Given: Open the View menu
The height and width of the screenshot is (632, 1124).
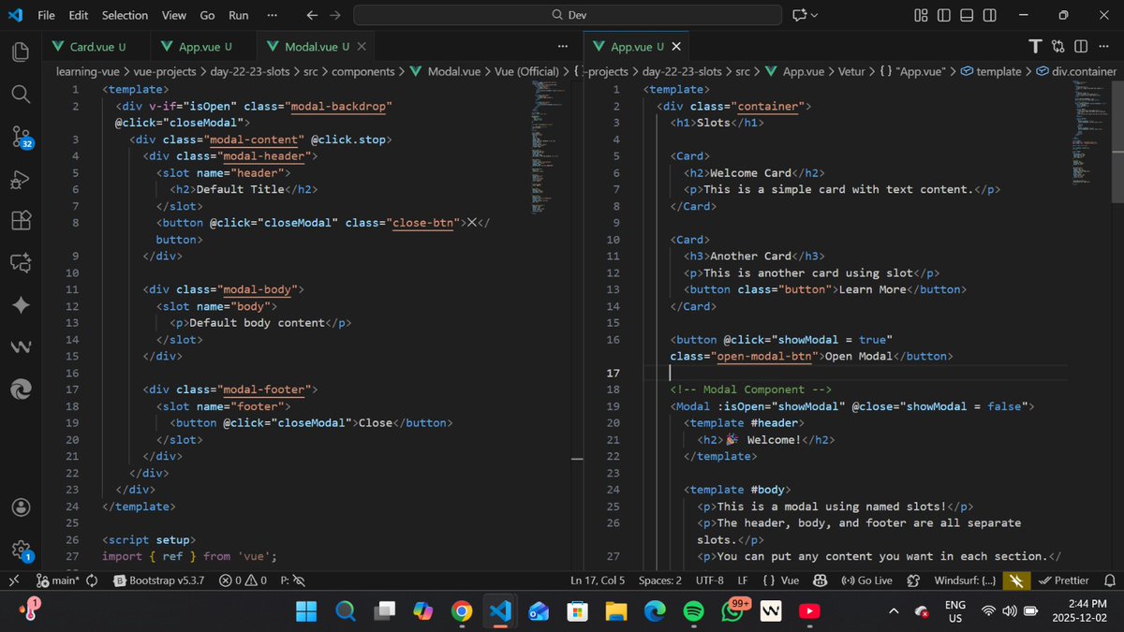Looking at the screenshot, I should [173, 15].
